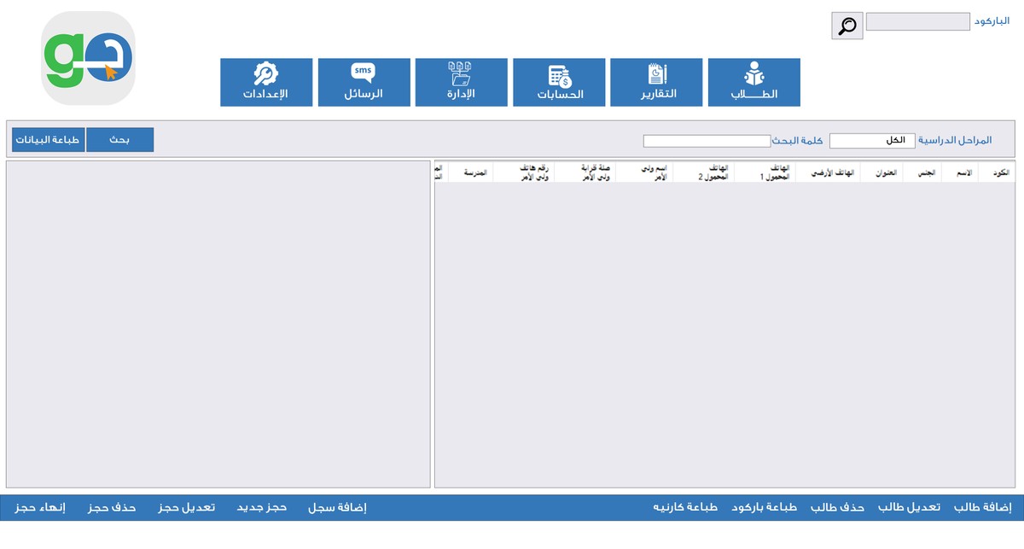
Task: Sort by the الاسم column header
Action: tap(961, 172)
